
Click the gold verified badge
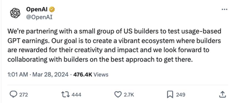(52, 9)
